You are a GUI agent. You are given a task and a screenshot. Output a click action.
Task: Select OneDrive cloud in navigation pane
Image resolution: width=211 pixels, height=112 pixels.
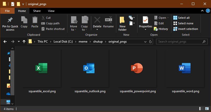click(8, 94)
